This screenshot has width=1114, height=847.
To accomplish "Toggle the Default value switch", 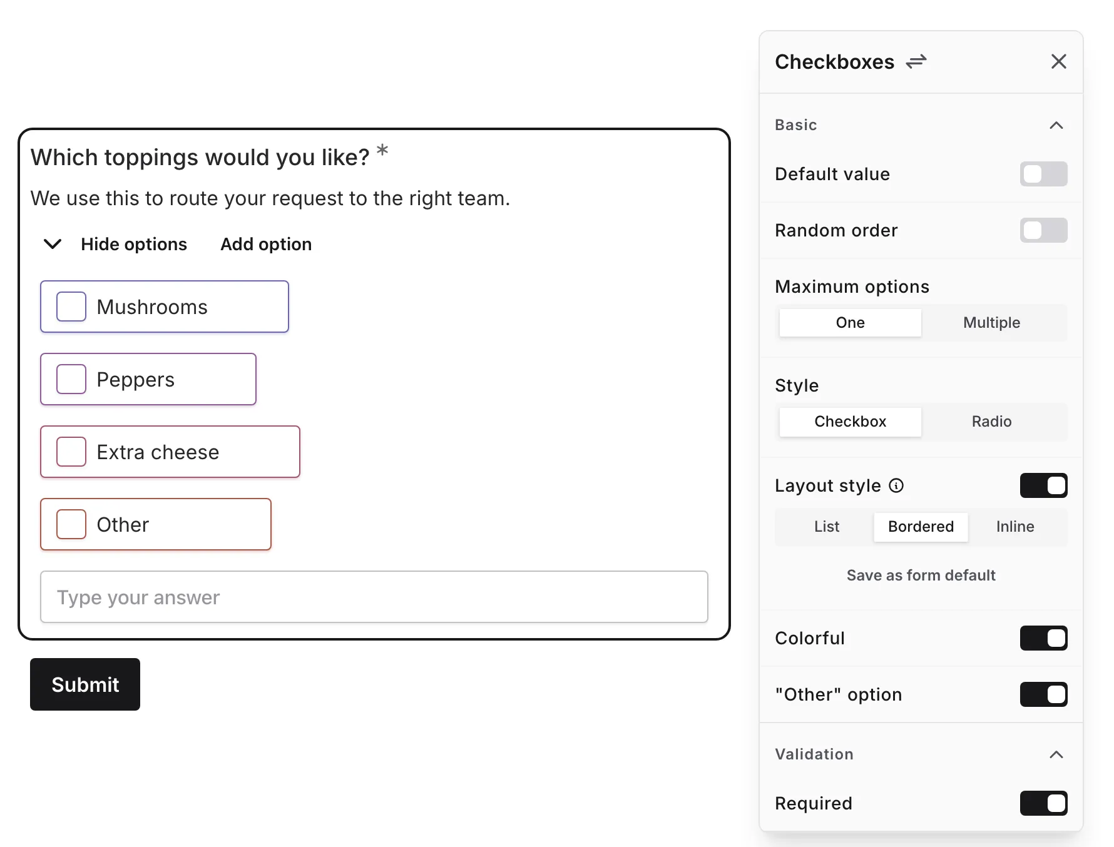I will click(1043, 174).
